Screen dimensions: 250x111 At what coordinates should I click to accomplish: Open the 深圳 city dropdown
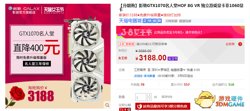[x=154, y=70]
